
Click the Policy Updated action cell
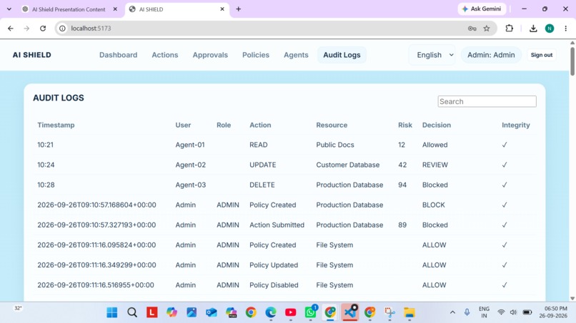274,265
